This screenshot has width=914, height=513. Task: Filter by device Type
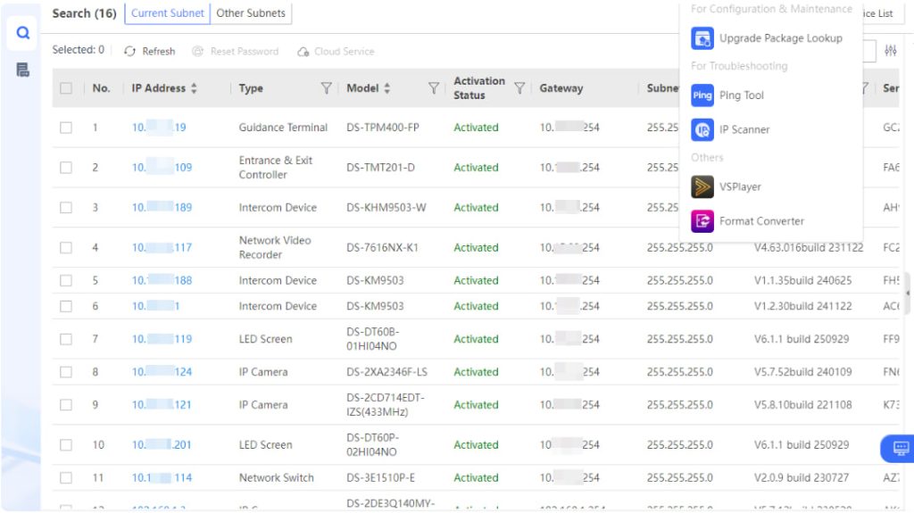click(x=326, y=88)
